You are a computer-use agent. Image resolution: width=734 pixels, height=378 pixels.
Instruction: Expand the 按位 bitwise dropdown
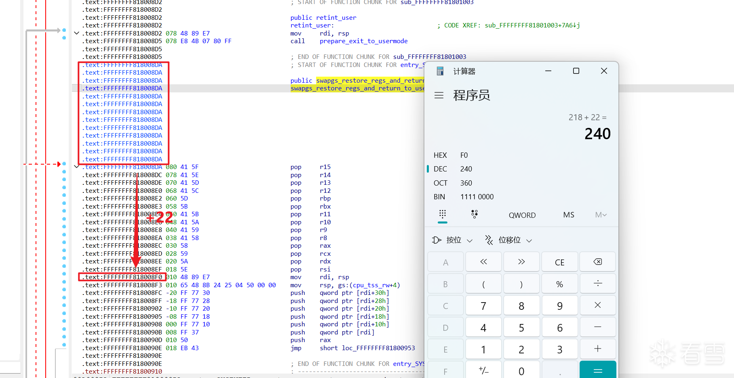(x=452, y=240)
